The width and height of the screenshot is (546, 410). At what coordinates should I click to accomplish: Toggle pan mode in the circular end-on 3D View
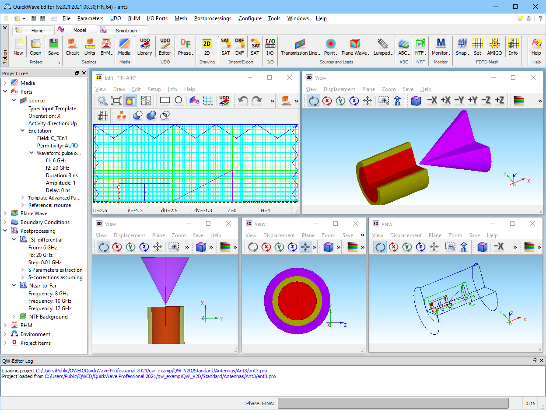pyautogui.click(x=305, y=247)
